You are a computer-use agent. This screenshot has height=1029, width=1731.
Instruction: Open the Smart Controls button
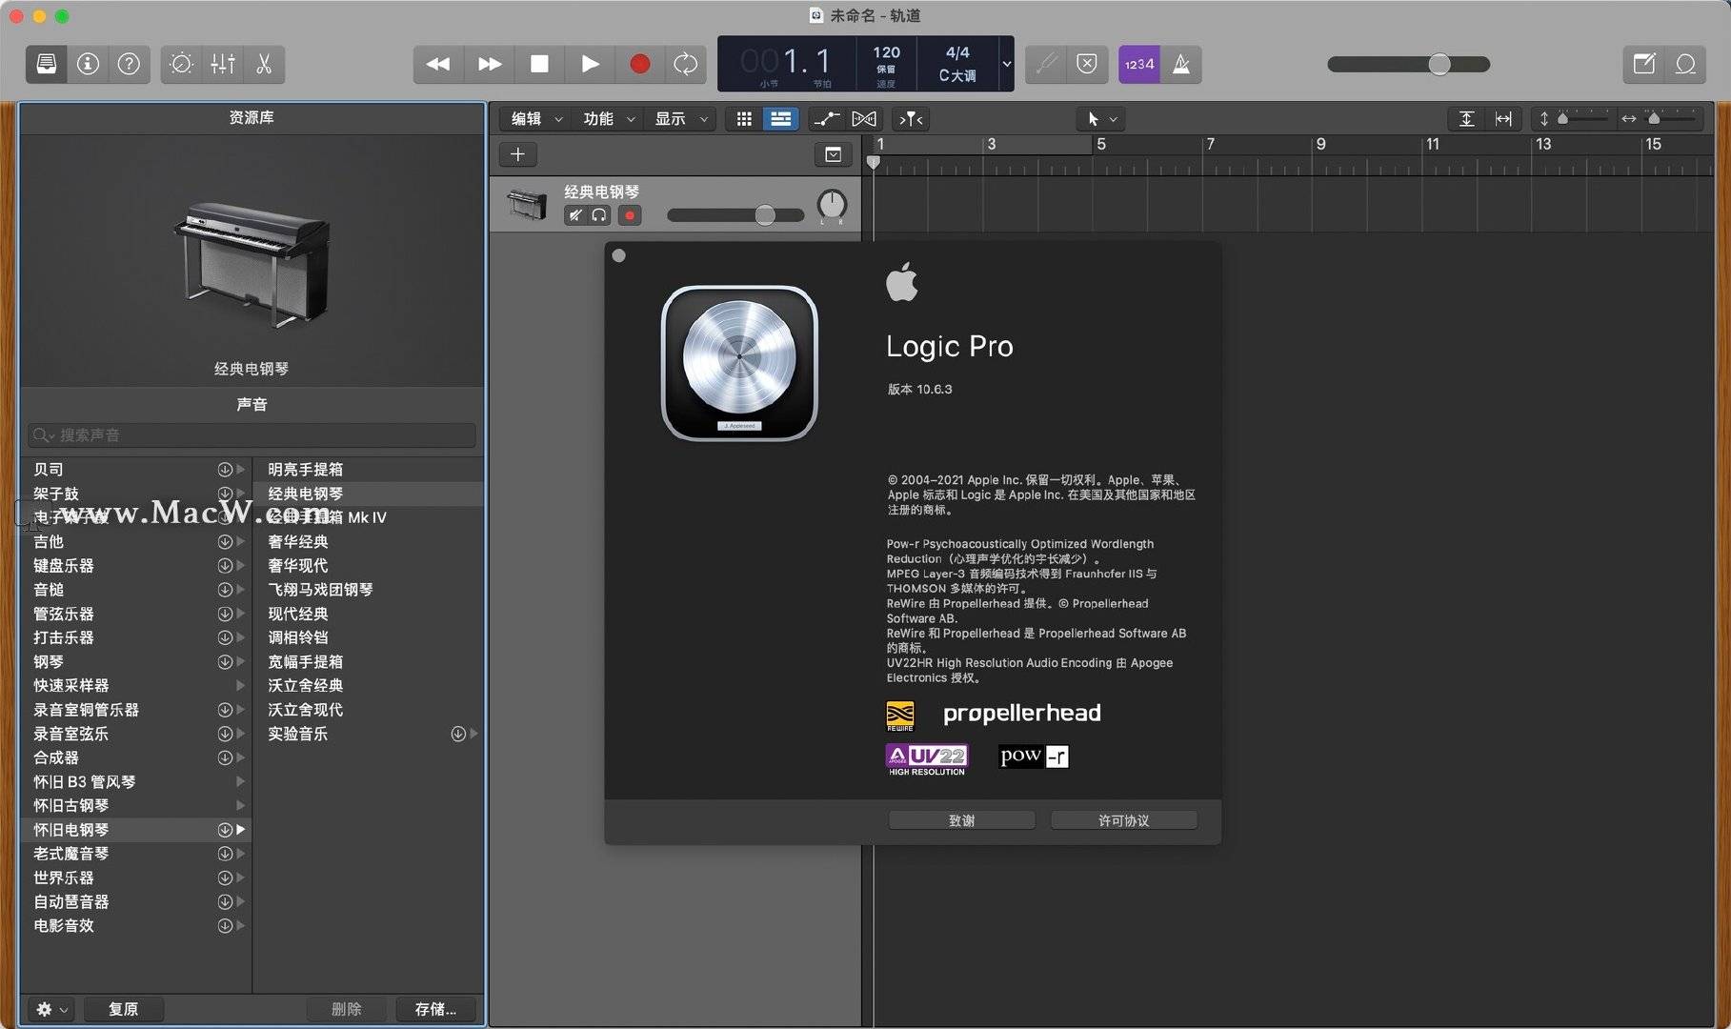181,64
